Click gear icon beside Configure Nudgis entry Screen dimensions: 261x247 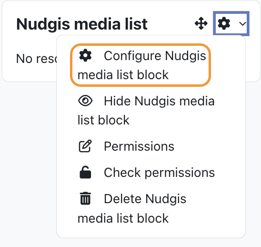point(85,55)
